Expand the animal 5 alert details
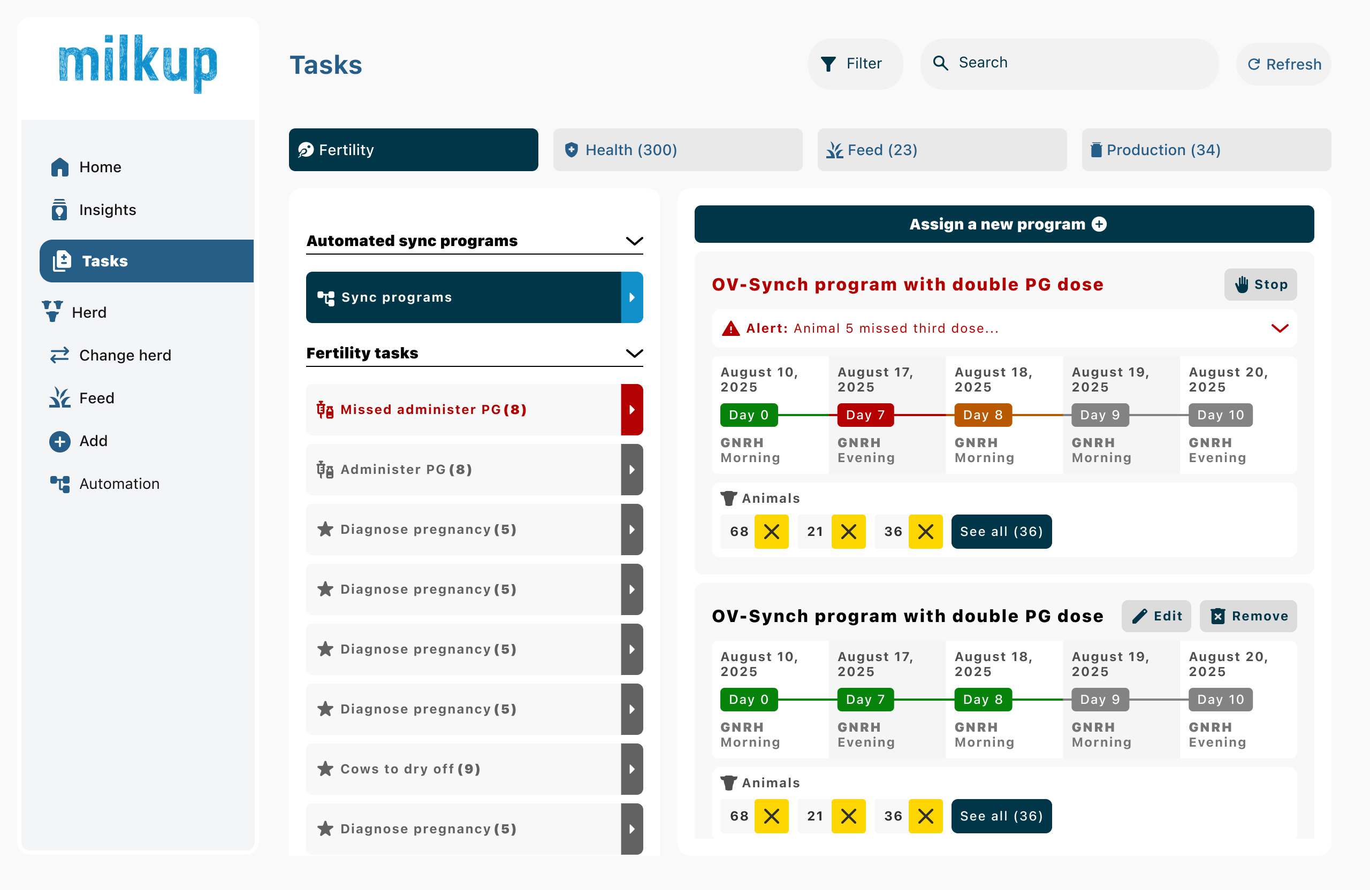1370x890 pixels. point(1280,328)
